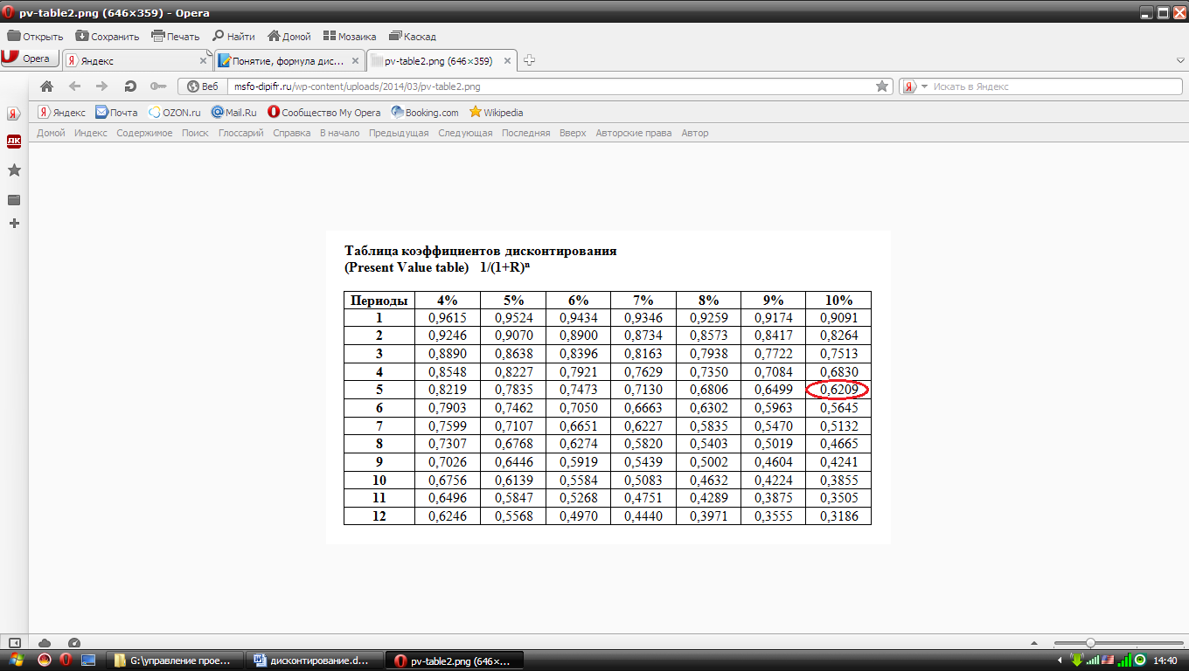Open the Сообщество My Opera bookmark

pyautogui.click(x=324, y=112)
